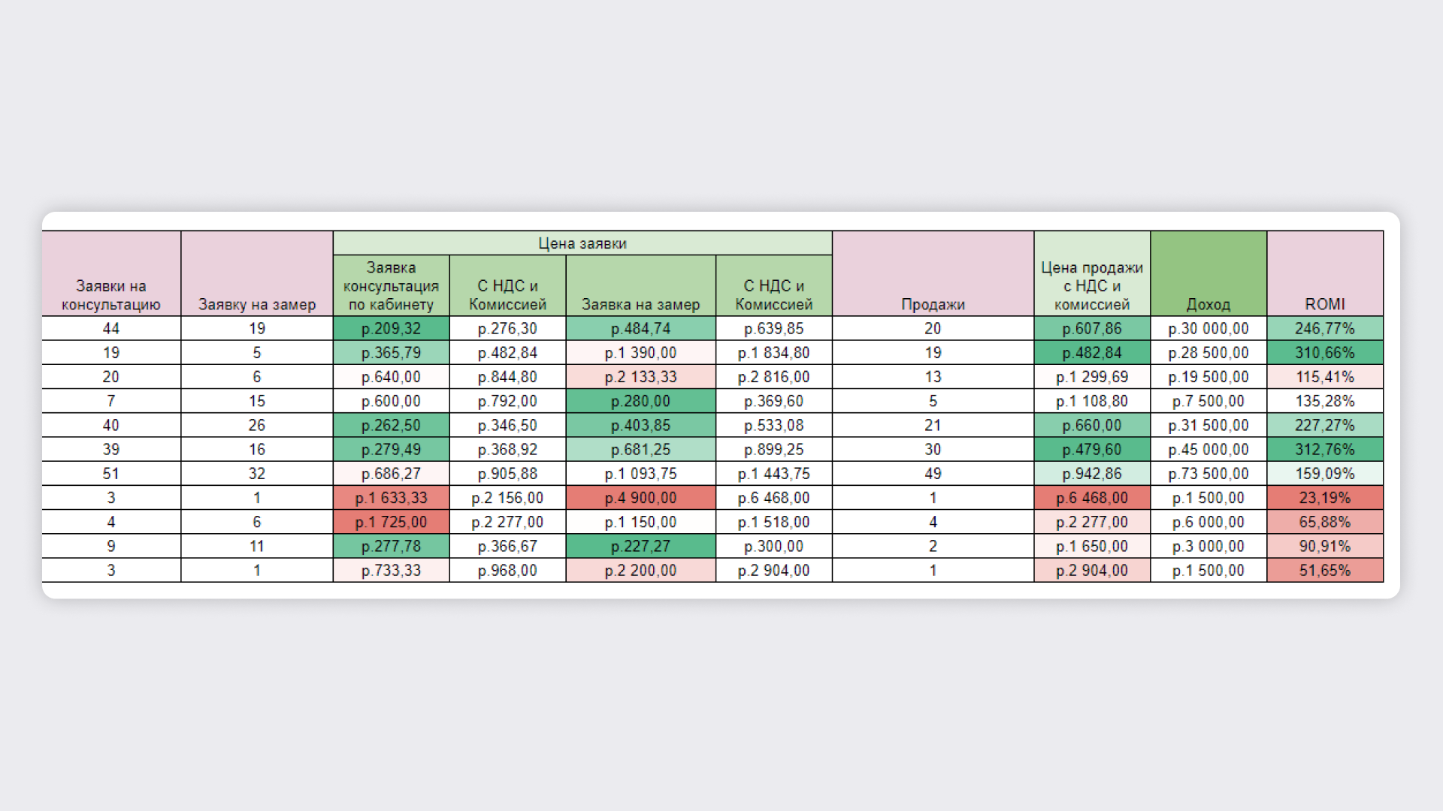Click ROMI cell 65,88%

click(x=1325, y=522)
